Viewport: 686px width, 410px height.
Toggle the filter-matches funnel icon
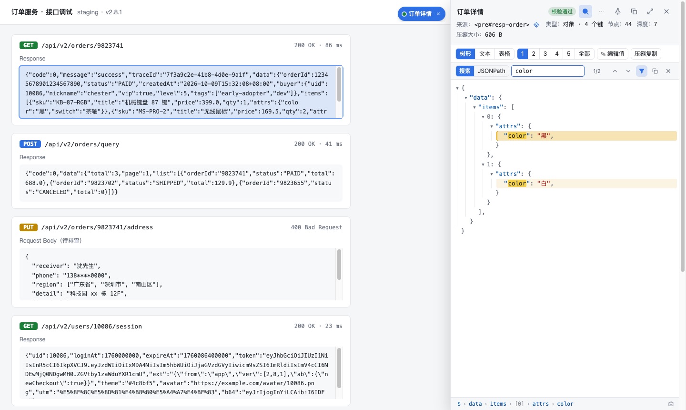642,71
